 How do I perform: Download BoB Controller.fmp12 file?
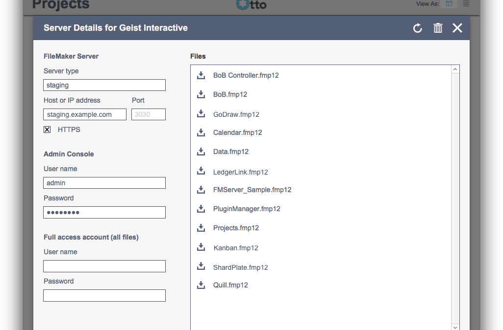pyautogui.click(x=201, y=75)
